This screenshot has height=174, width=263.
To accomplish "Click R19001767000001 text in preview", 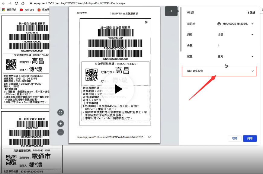I will coord(115,48).
